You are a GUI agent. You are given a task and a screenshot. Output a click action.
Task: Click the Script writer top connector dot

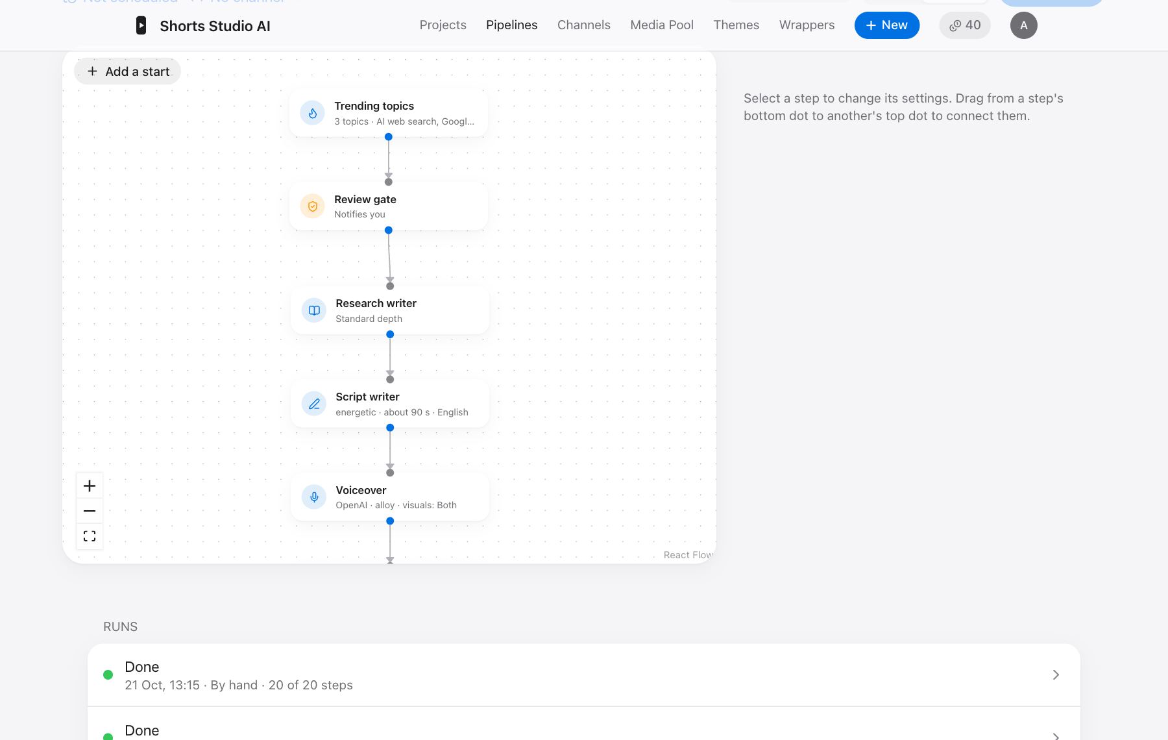390,380
